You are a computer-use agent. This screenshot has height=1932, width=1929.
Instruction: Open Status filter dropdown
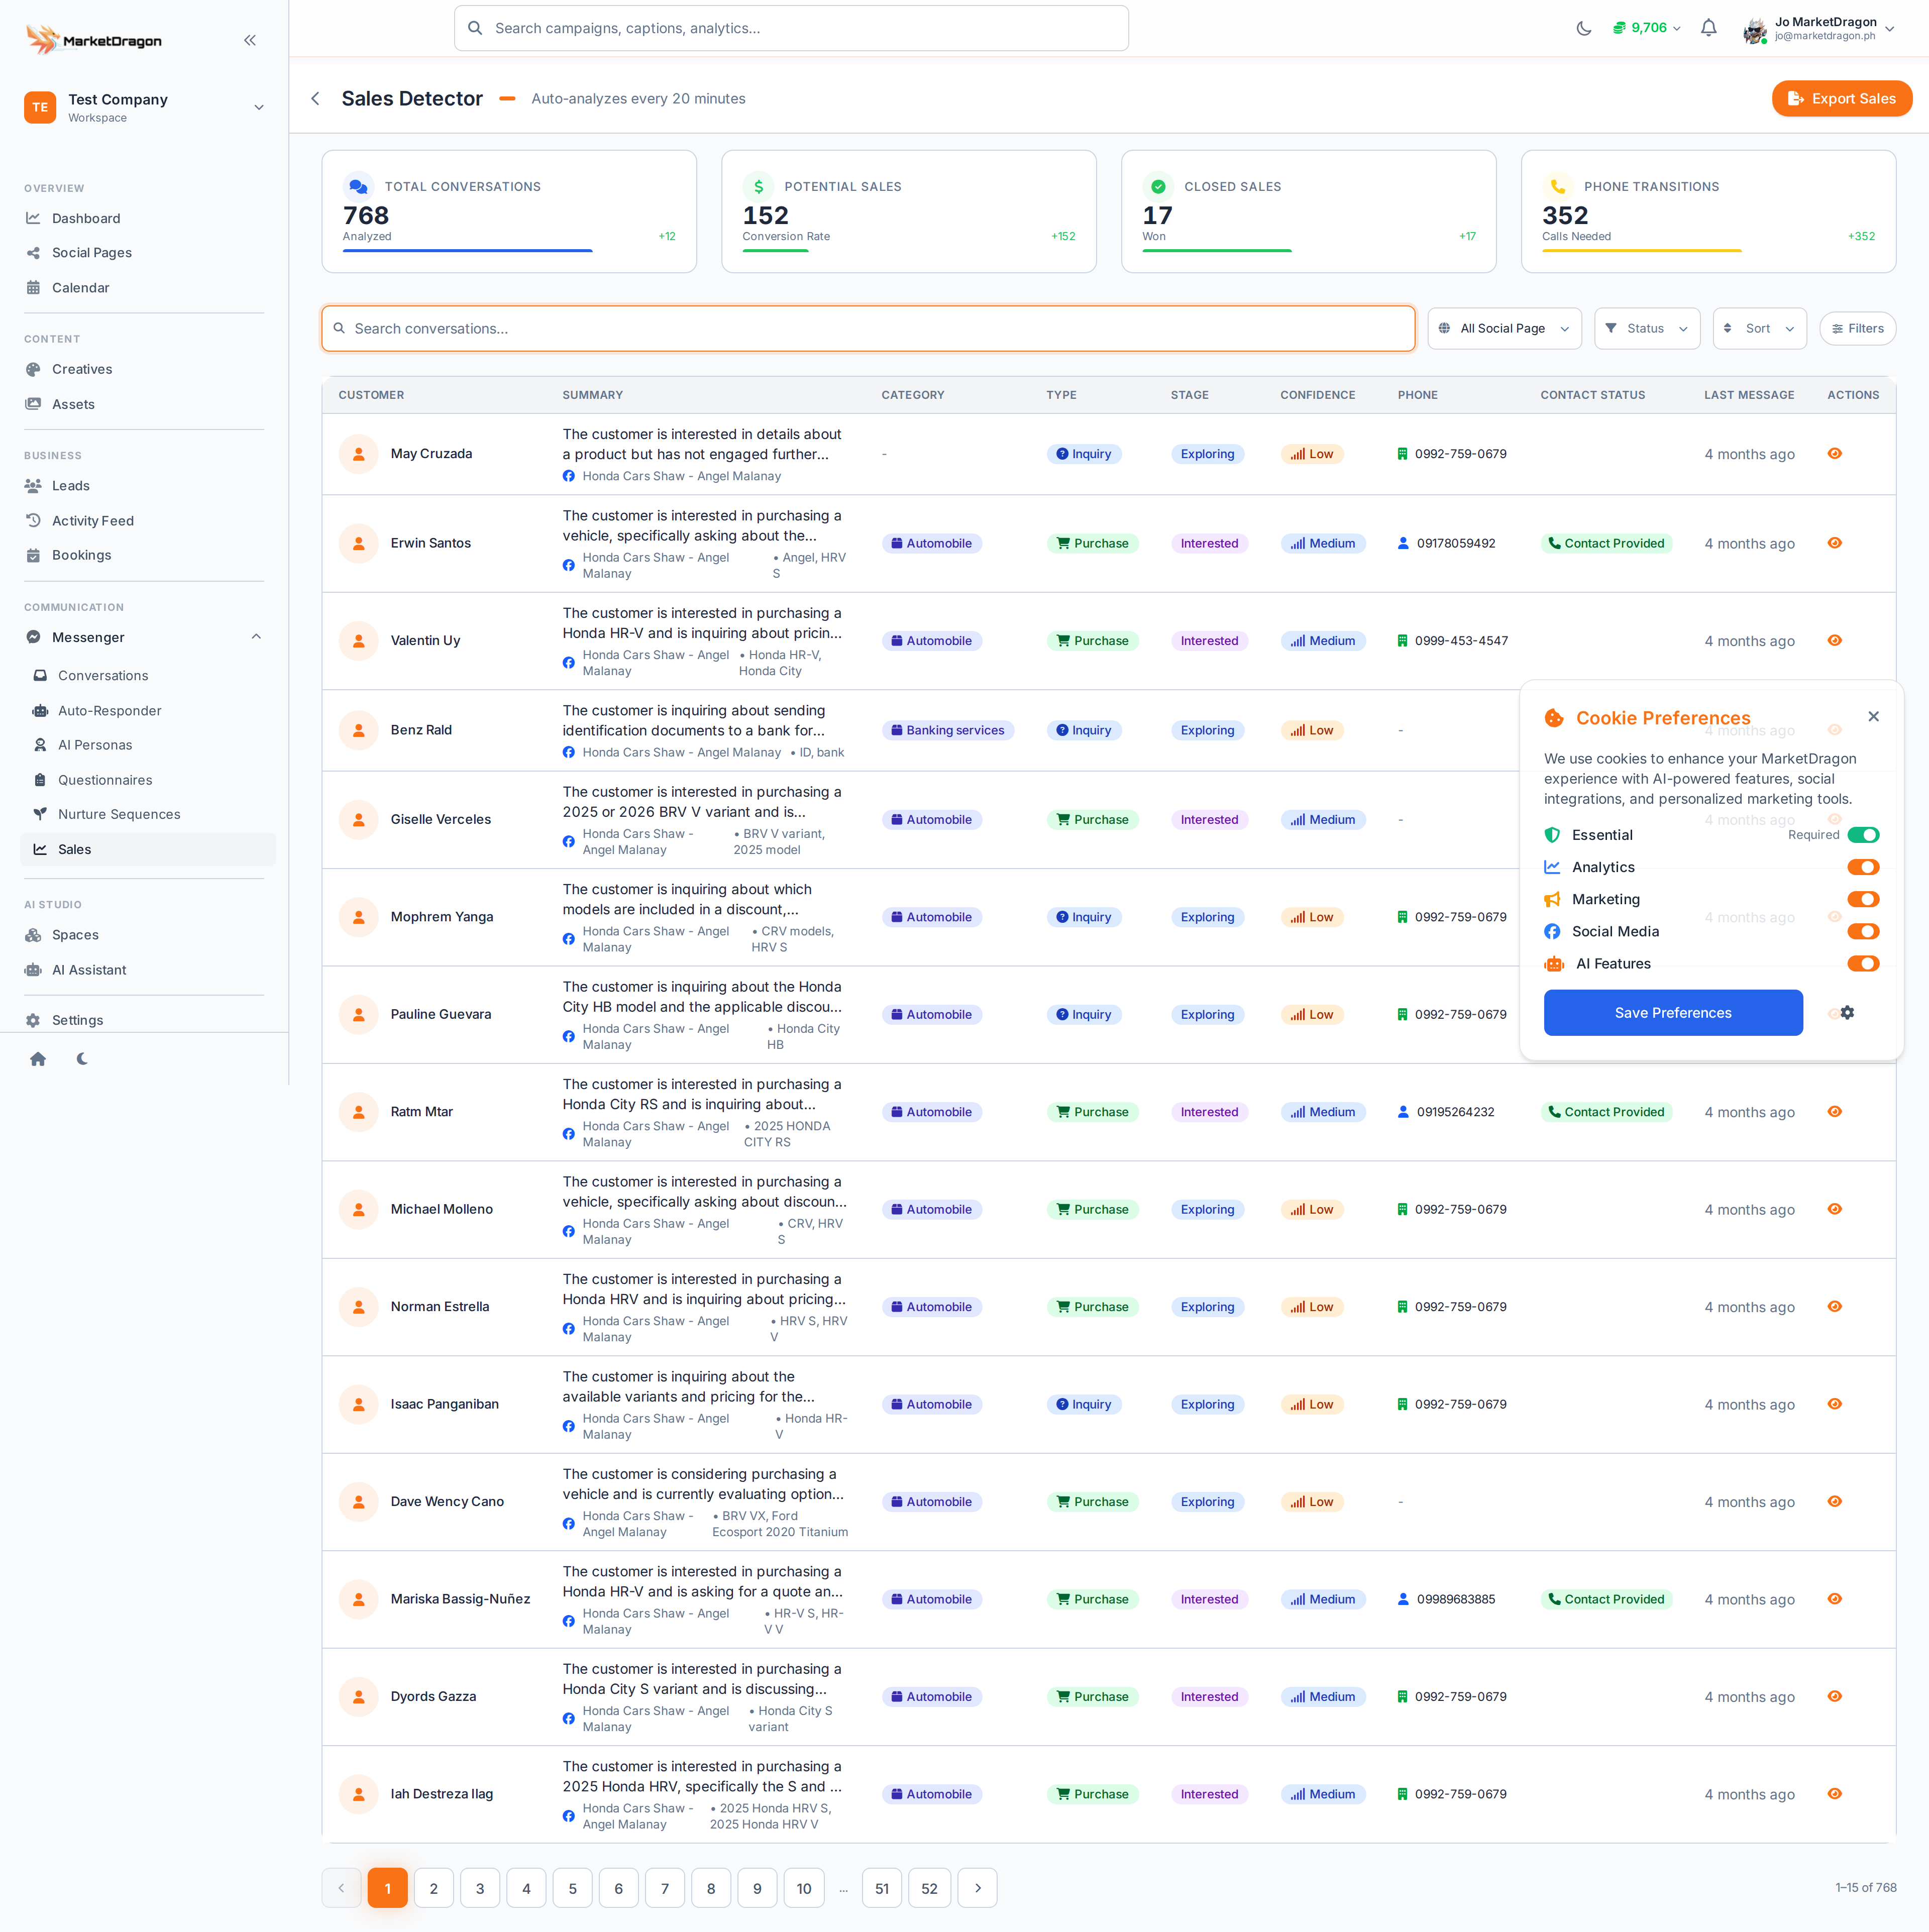1646,329
